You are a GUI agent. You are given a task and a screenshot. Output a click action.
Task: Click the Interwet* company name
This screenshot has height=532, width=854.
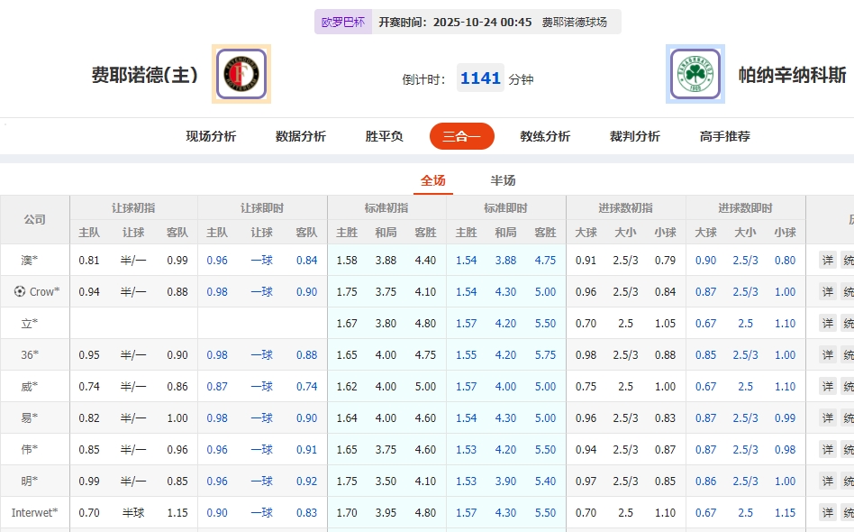pos(33,511)
